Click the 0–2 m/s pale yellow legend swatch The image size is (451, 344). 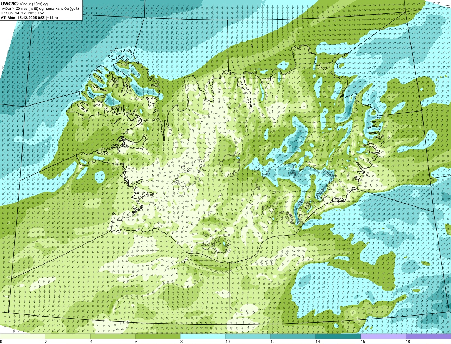(x=23, y=336)
